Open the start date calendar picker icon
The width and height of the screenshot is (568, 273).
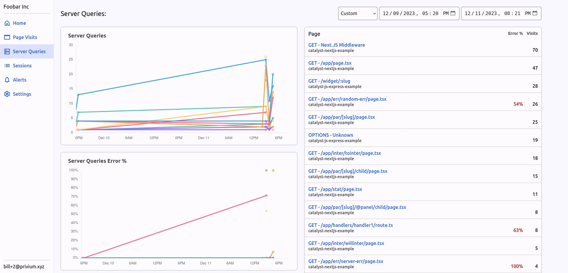pyautogui.click(x=453, y=13)
